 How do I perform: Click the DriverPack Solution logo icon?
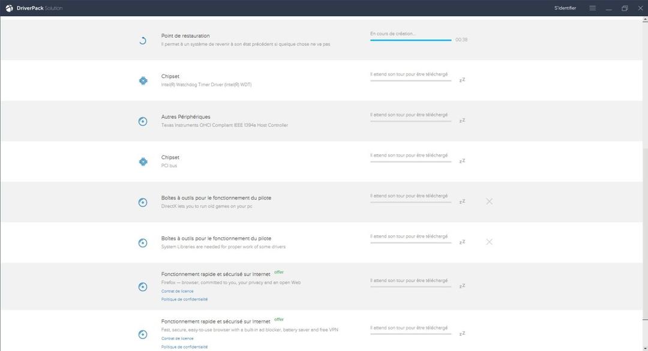[9, 8]
